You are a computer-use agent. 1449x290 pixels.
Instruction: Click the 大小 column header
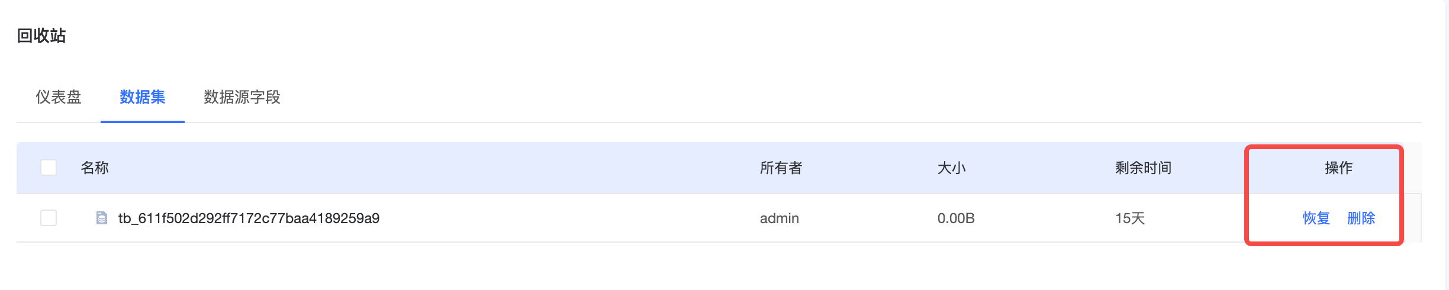coord(952,168)
